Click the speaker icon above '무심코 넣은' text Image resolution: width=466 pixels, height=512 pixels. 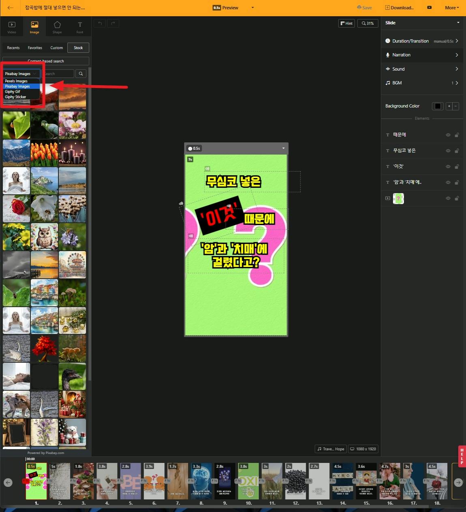(x=207, y=168)
